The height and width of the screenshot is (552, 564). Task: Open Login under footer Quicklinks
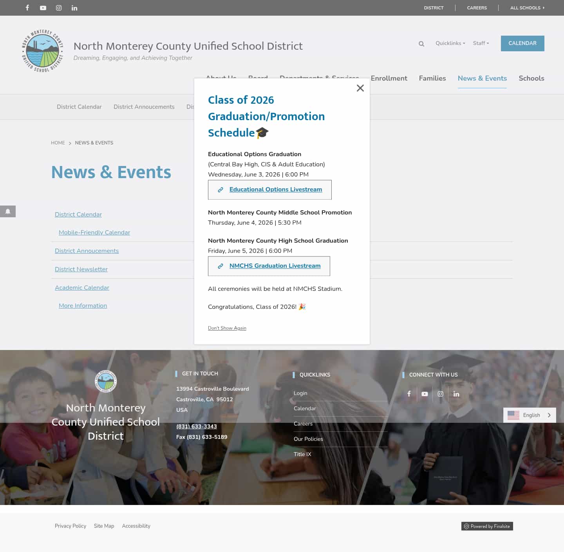coord(300,393)
